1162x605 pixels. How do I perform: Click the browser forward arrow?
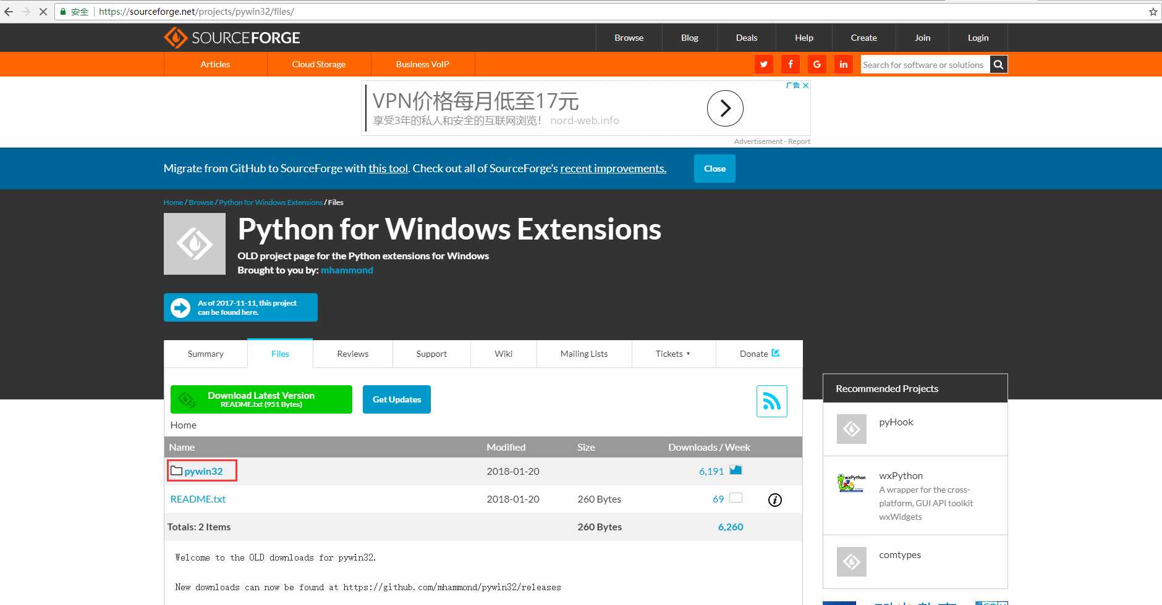click(26, 12)
